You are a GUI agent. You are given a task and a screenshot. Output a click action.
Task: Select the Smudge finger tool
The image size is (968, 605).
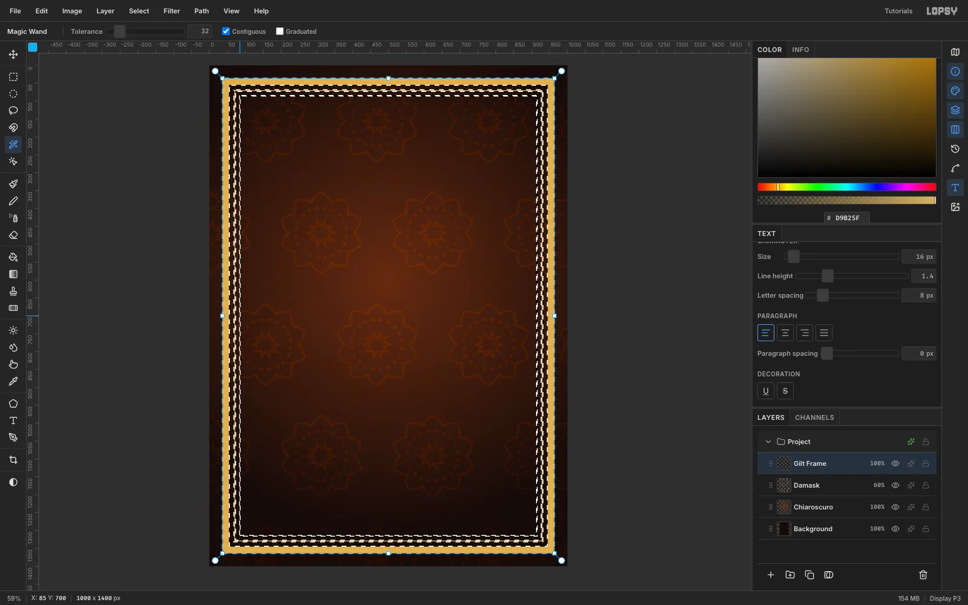(13, 364)
